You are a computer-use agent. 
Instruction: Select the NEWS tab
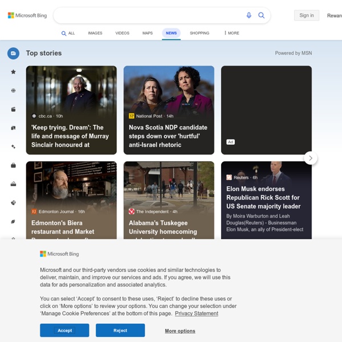coord(171,33)
